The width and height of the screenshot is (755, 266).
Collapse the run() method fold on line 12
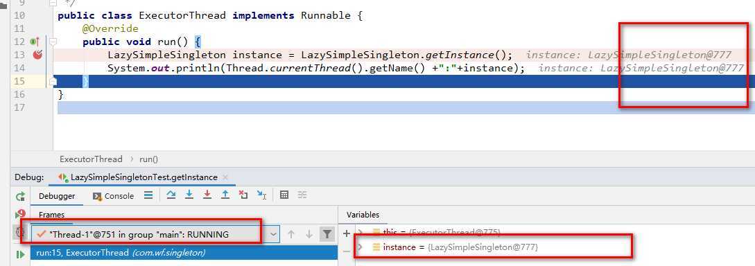tap(53, 42)
